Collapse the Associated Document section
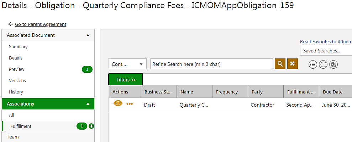Image resolution: width=352 pixels, height=142 pixels. point(88,35)
